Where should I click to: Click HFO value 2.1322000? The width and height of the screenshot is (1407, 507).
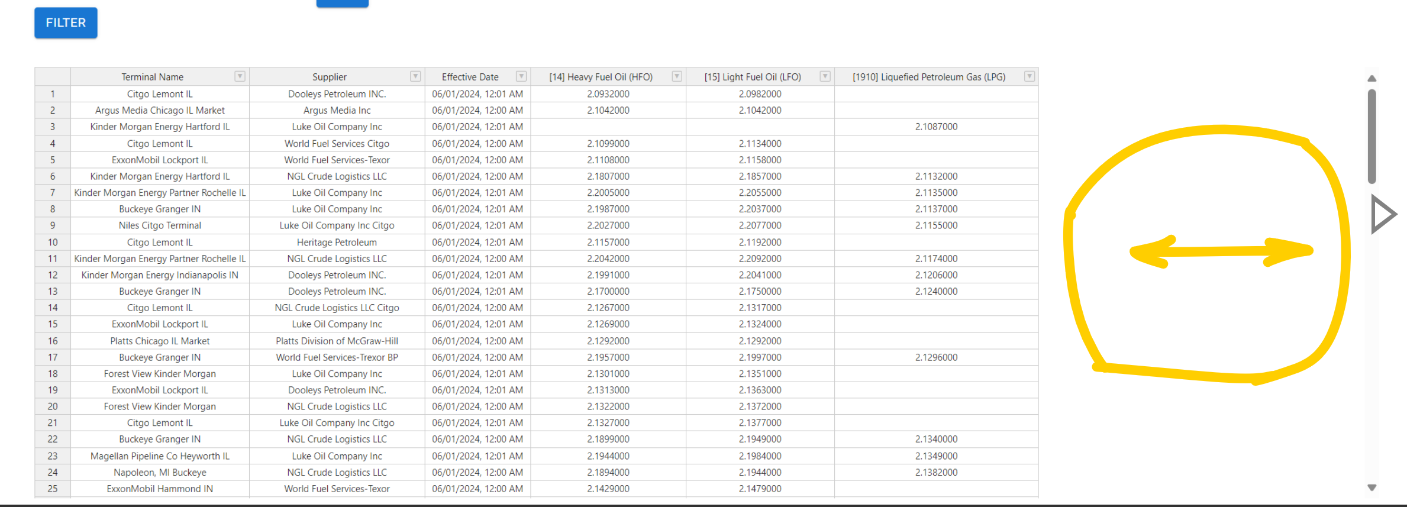coord(608,406)
